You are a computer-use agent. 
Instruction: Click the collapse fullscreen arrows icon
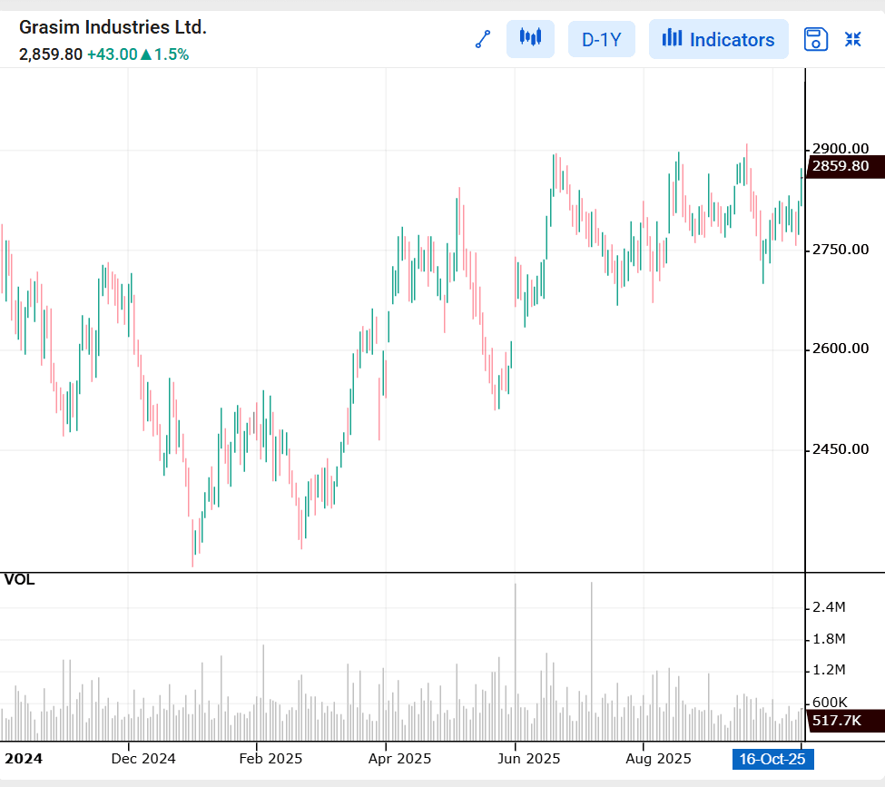click(852, 40)
